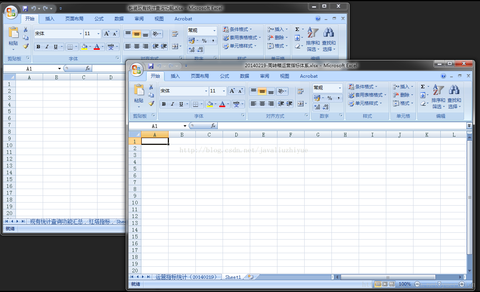Toggle bottom align in front window
This screenshot has width=480, height=292.
[x=271, y=91]
